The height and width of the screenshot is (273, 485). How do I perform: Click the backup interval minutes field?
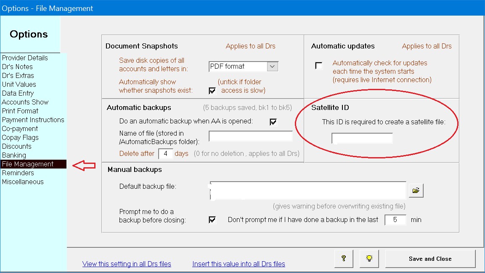point(395,219)
